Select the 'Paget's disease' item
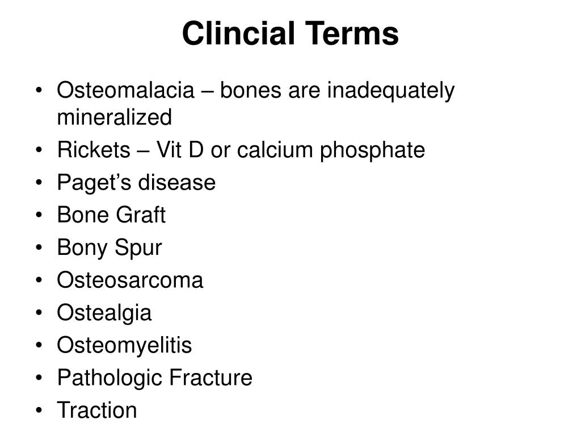The width and height of the screenshot is (581, 436). (x=136, y=182)
